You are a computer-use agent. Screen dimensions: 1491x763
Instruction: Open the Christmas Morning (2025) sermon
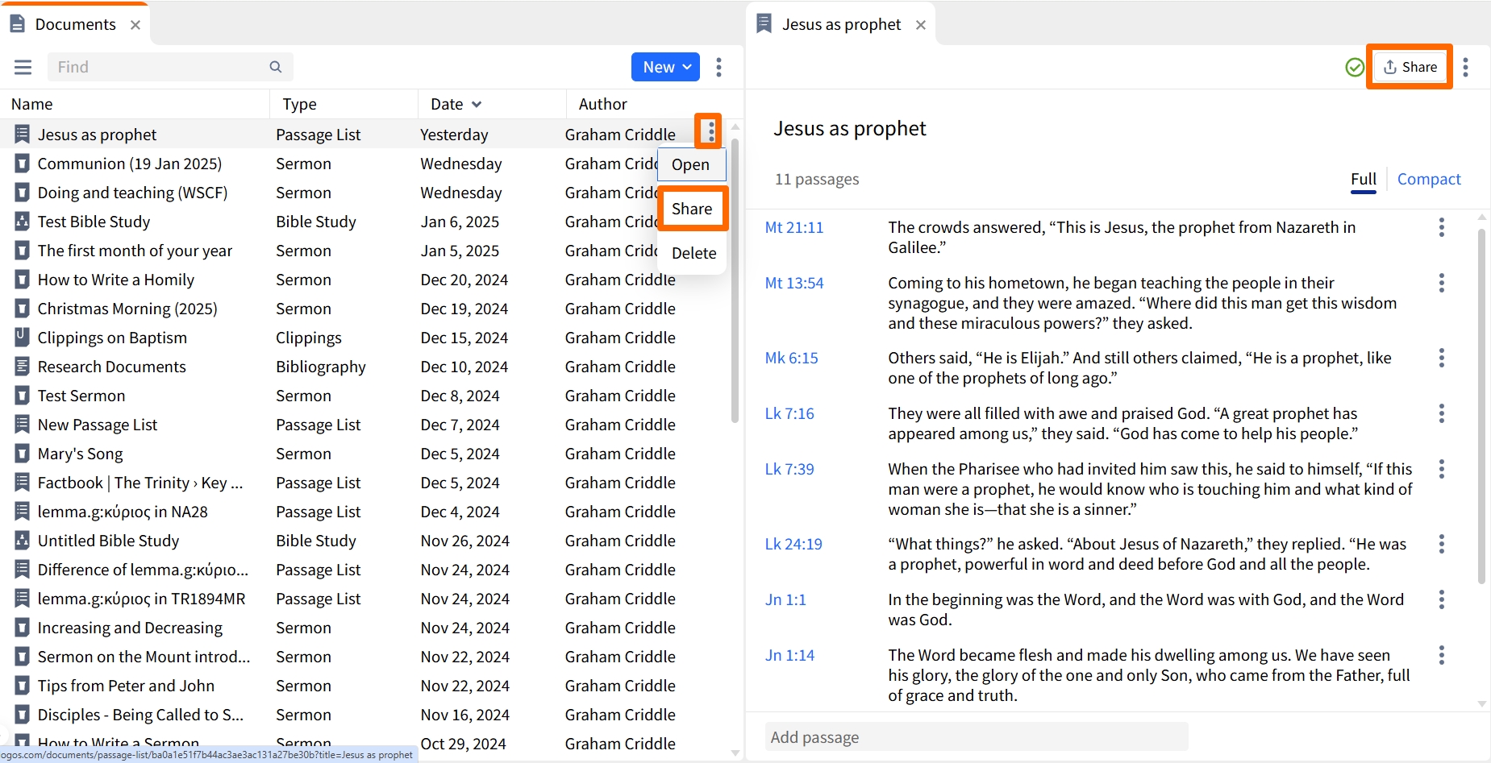coord(127,309)
